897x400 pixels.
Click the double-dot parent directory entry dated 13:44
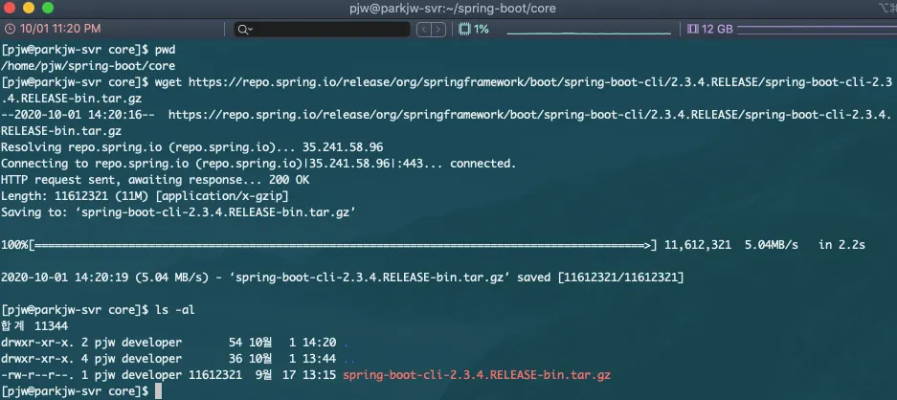point(348,361)
